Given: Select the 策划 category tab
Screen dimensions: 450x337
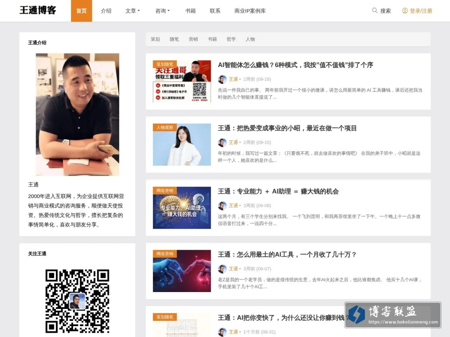Looking at the screenshot, I should click(x=155, y=39).
